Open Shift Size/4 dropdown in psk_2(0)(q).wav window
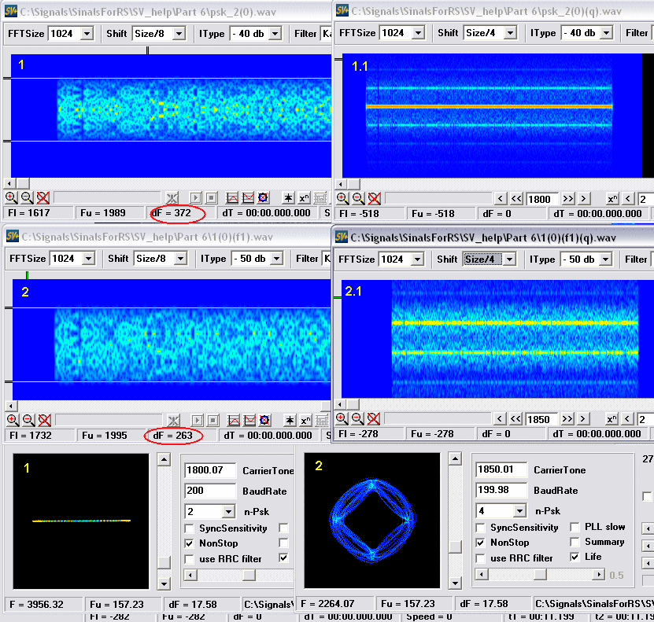The height and width of the screenshot is (622, 654). (x=510, y=33)
